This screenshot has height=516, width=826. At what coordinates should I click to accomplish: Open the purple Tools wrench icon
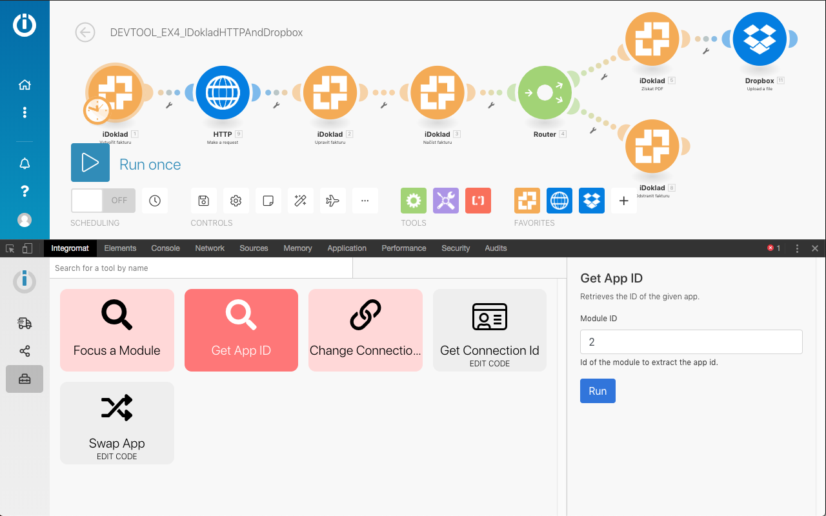pos(446,201)
